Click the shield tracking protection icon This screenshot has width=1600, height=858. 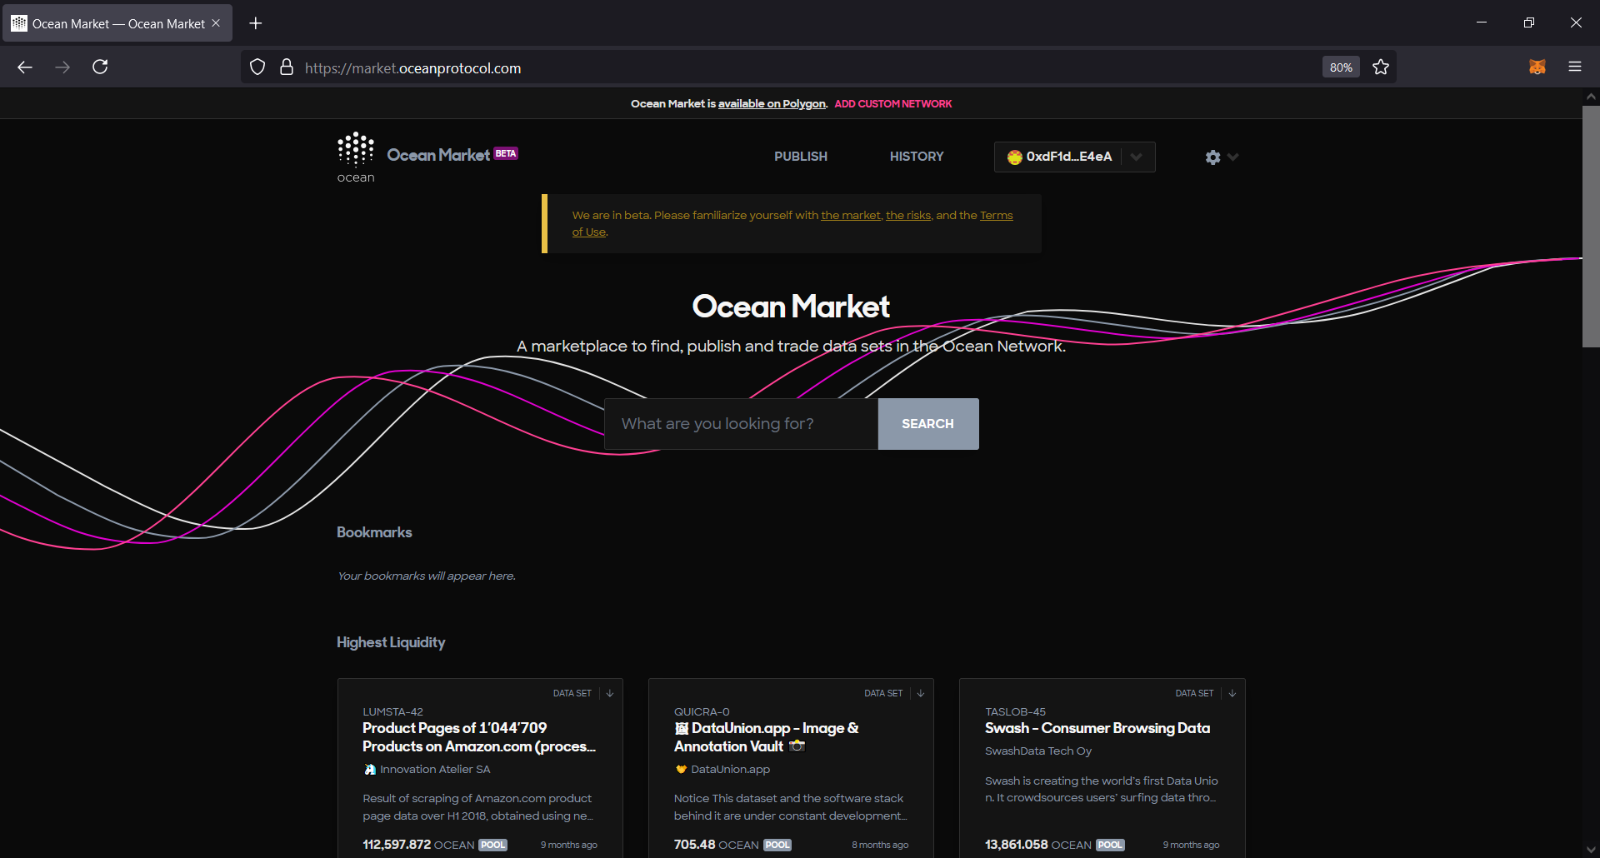click(x=257, y=67)
